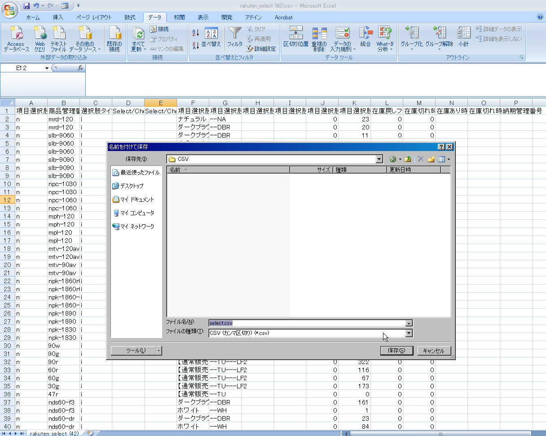The image size is (546, 436).
Task: Click the Tools button in dialog
Action: pyautogui.click(x=133, y=351)
